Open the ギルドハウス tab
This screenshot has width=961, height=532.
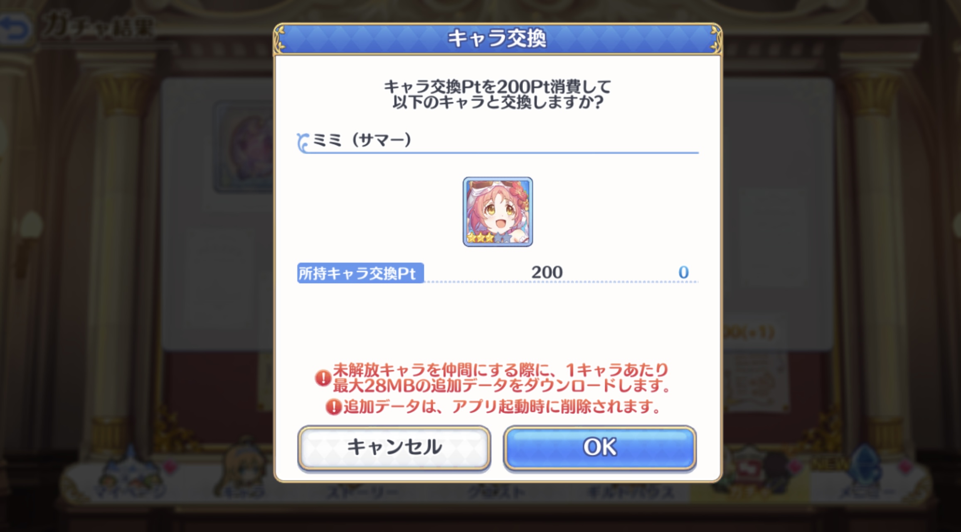tap(630, 492)
